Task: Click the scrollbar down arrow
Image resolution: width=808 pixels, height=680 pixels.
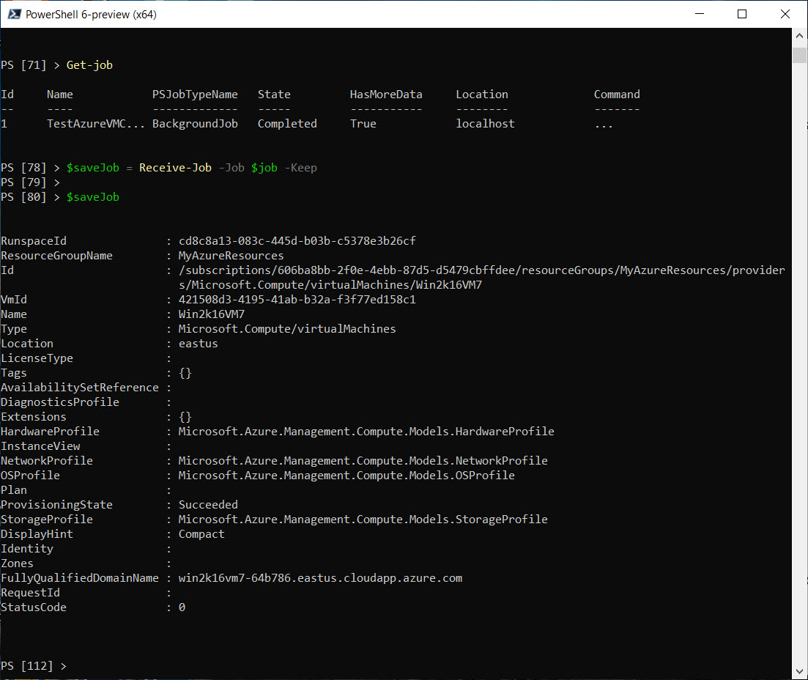Action: 799,669
